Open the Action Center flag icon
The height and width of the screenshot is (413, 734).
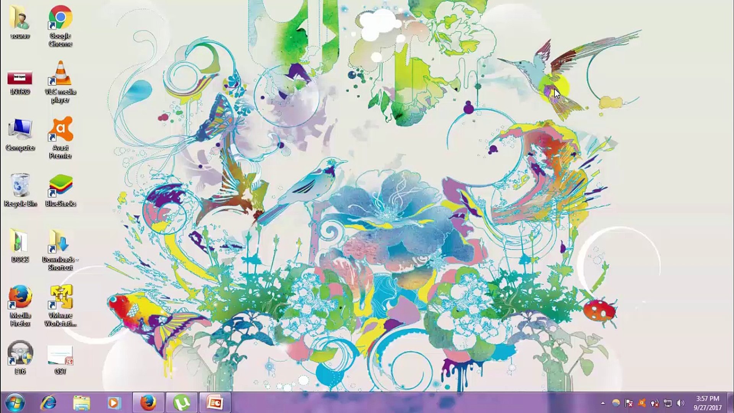(628, 403)
